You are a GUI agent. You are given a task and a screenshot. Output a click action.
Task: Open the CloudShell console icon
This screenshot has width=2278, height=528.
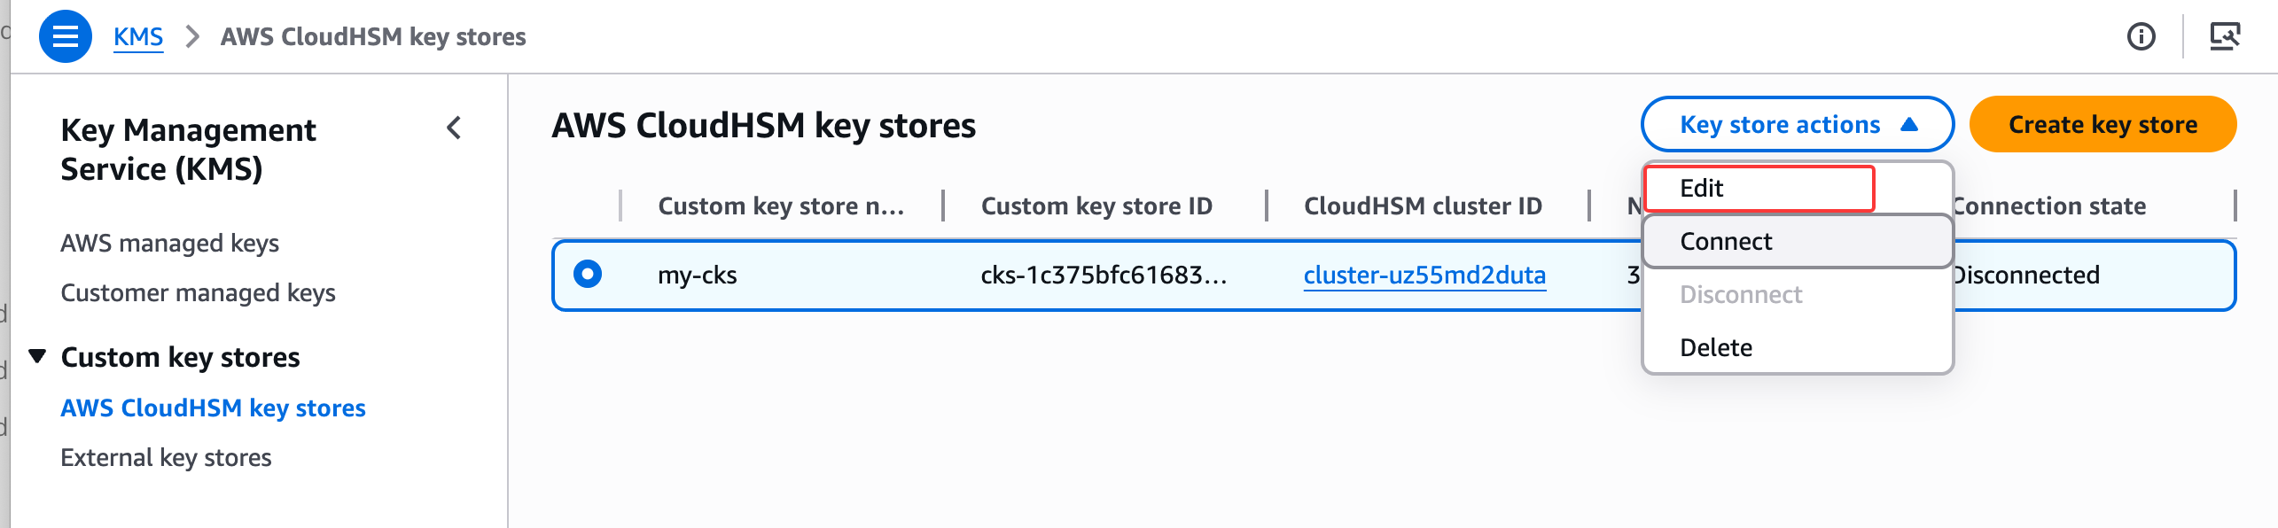2224,36
